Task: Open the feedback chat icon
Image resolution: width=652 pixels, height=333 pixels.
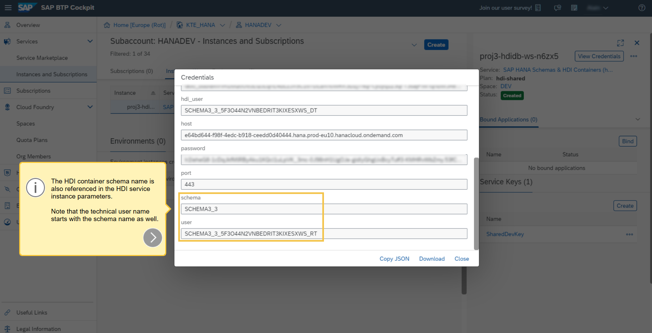Action: tap(557, 8)
